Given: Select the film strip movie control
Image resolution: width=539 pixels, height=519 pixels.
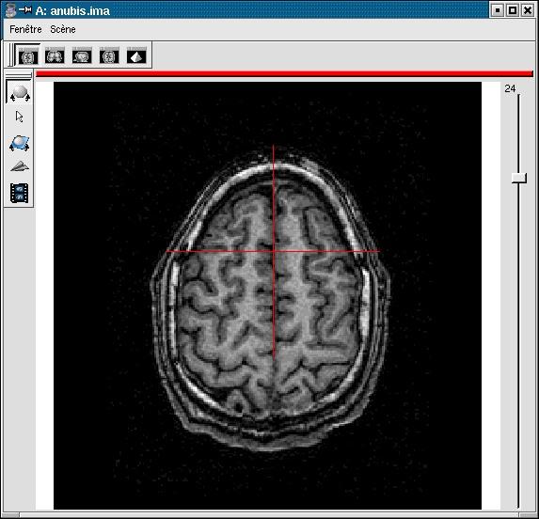Looking at the screenshot, I should coord(19,193).
